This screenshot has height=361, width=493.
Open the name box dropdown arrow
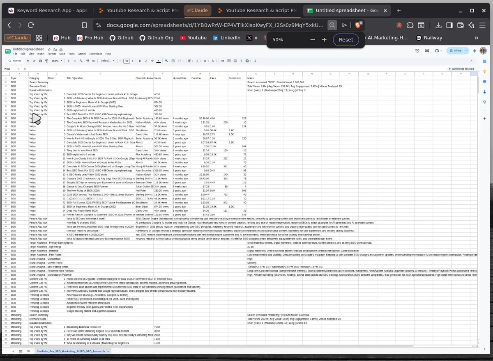coord(19,69)
